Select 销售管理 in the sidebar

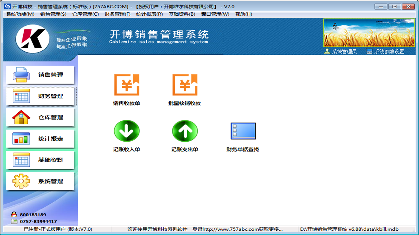[x=40, y=75]
